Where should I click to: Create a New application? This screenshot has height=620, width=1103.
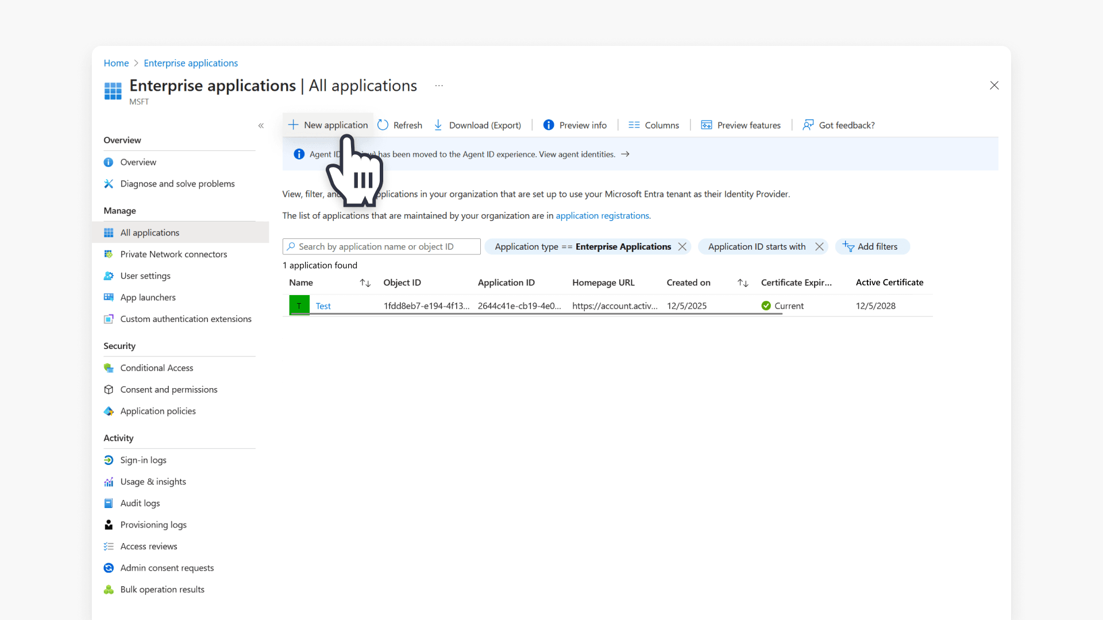[x=327, y=125]
